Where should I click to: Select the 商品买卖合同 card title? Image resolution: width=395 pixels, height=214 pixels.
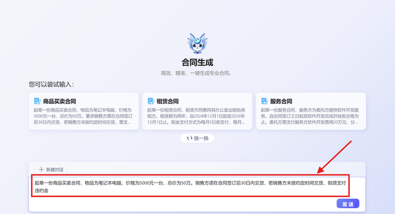(59, 101)
